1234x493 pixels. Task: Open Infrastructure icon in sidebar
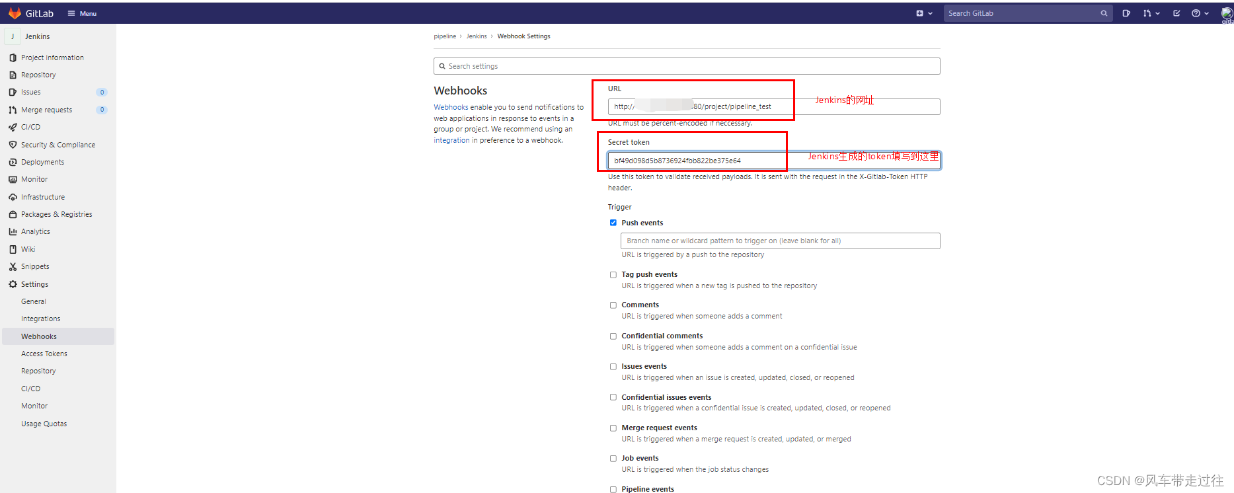13,197
